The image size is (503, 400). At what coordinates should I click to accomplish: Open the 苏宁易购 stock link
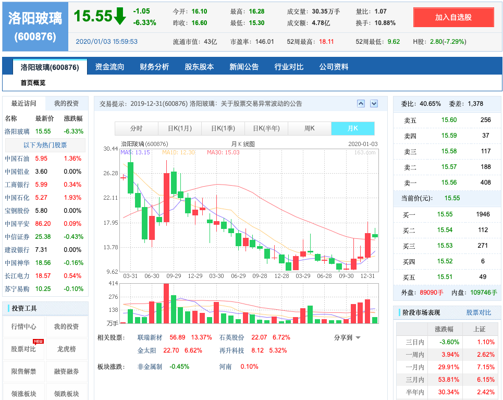tap(17, 289)
